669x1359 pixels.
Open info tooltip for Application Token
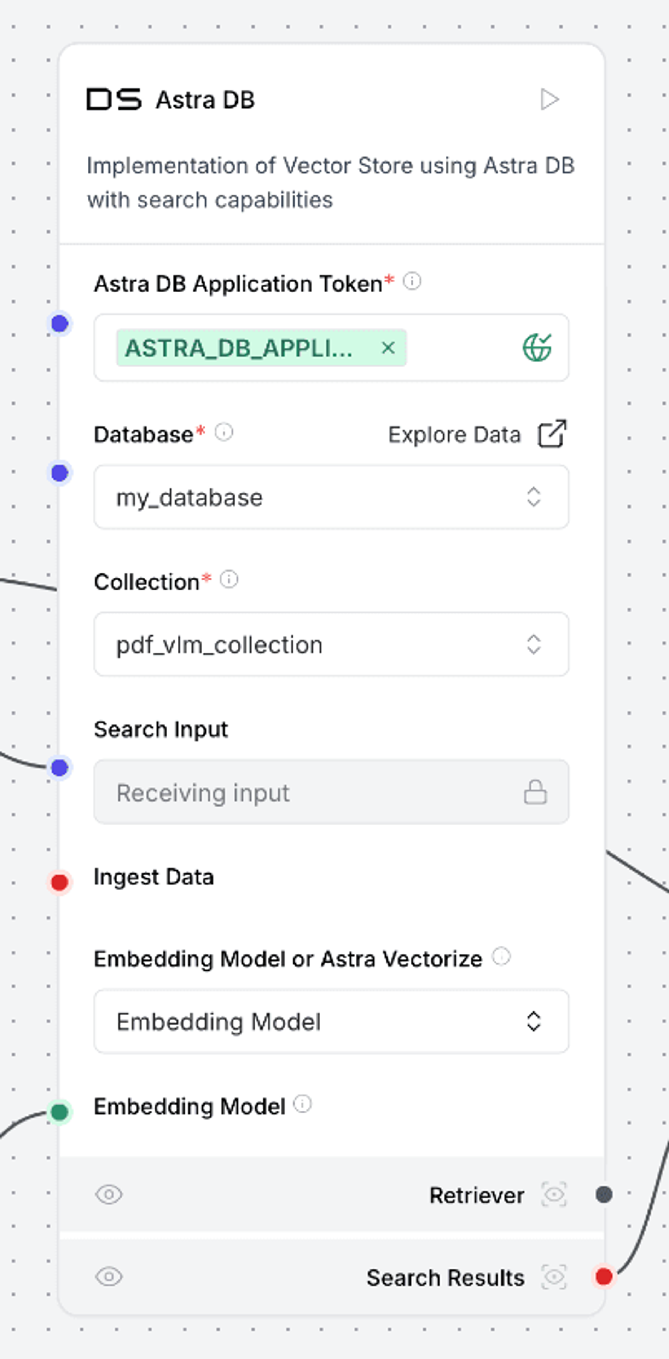coord(412,281)
